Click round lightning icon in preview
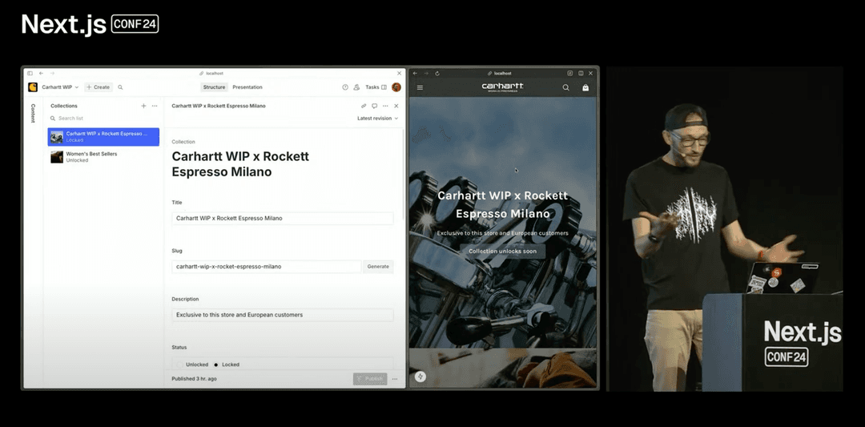Screen dimensions: 865x427 tap(420, 377)
